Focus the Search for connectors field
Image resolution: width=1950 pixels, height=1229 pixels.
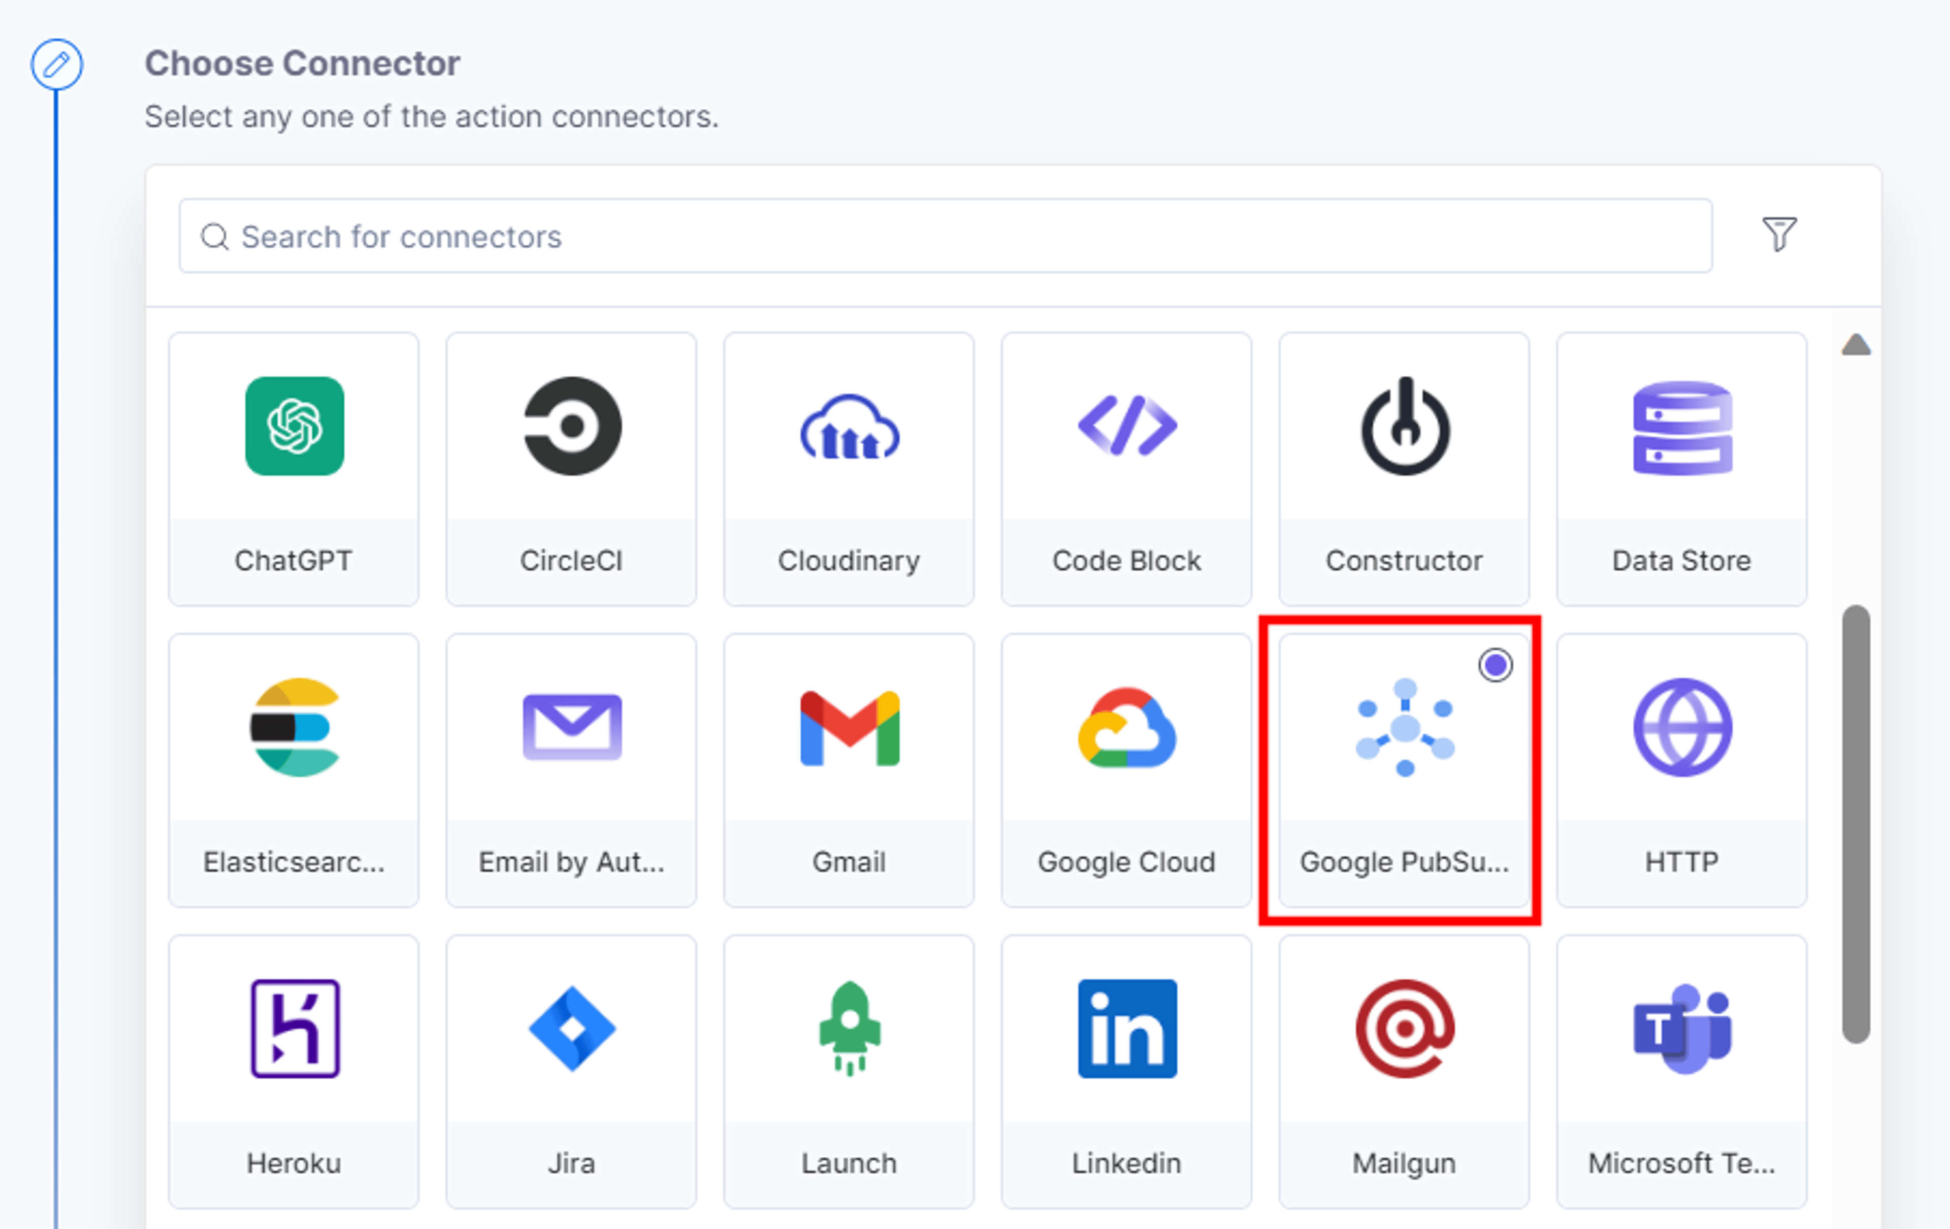click(x=945, y=236)
